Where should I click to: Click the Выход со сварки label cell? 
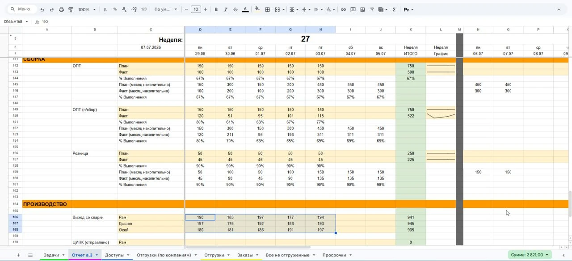pyautogui.click(x=94, y=218)
